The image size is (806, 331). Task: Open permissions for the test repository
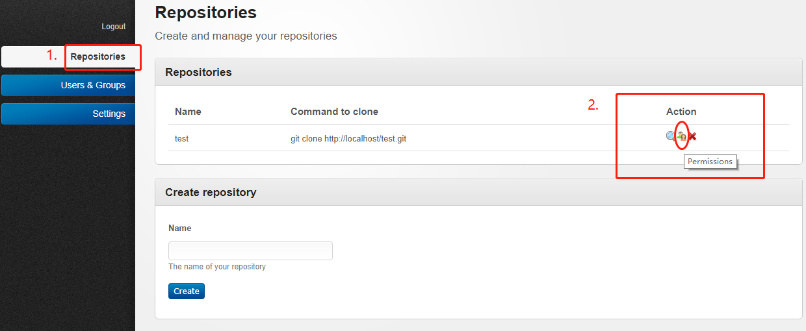pyautogui.click(x=681, y=136)
